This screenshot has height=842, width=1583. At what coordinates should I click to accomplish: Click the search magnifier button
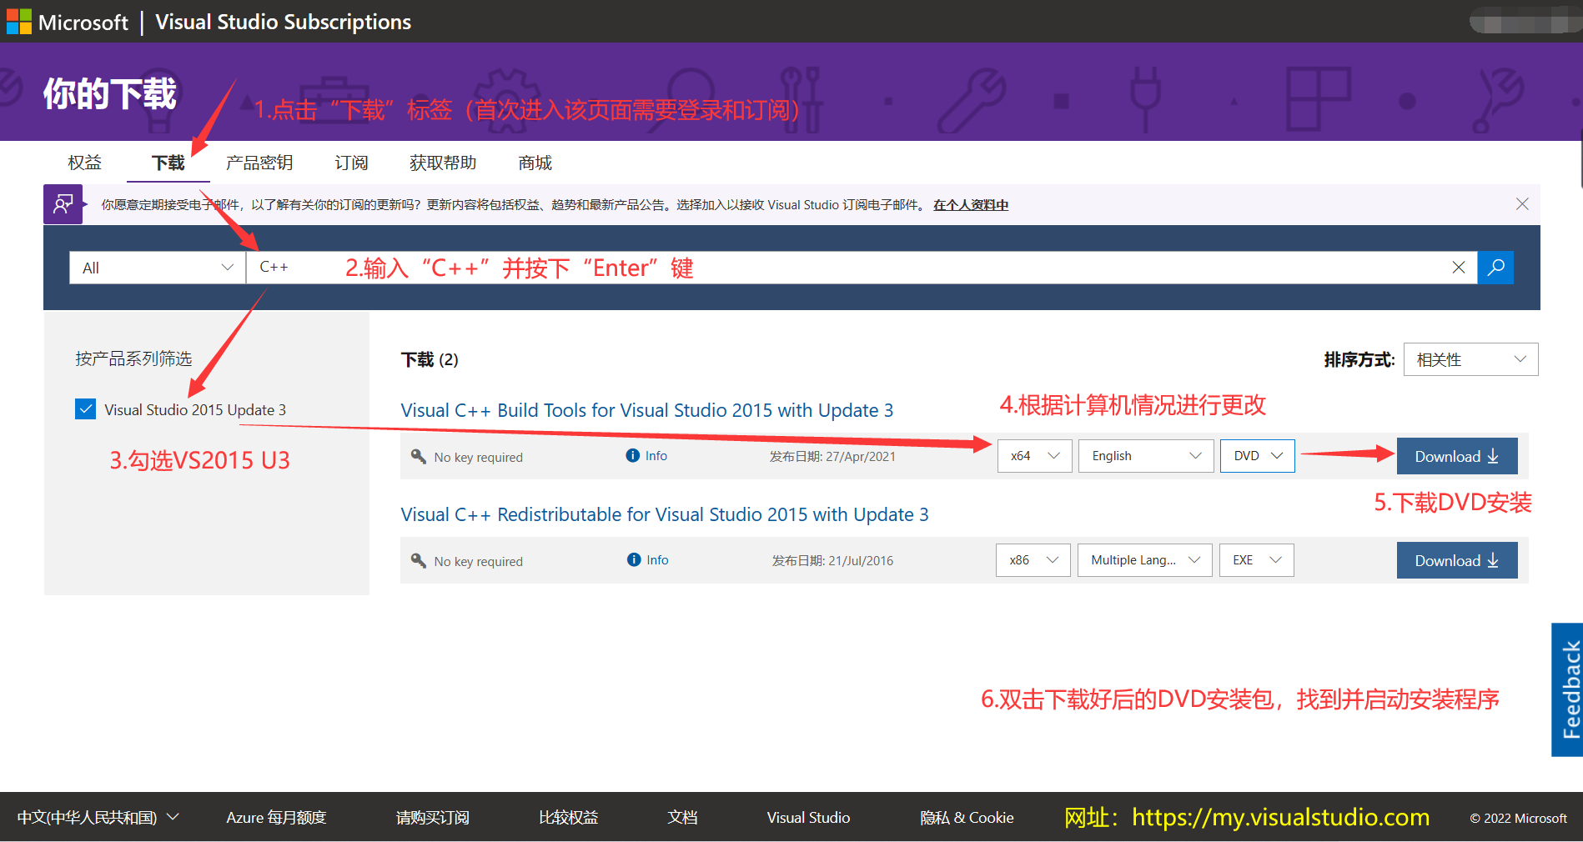click(x=1495, y=268)
